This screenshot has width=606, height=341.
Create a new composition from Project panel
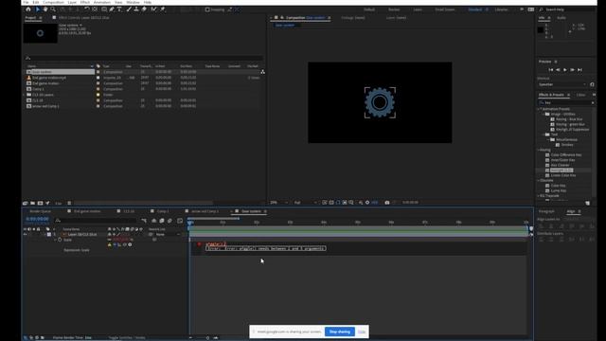point(40,203)
